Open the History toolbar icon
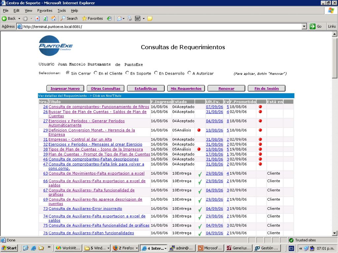Image resolution: width=338 pixels, height=253 pixels. coord(109,18)
